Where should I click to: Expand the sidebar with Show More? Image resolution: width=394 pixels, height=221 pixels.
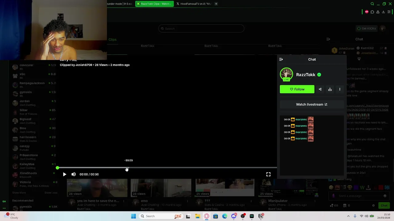[19, 193]
